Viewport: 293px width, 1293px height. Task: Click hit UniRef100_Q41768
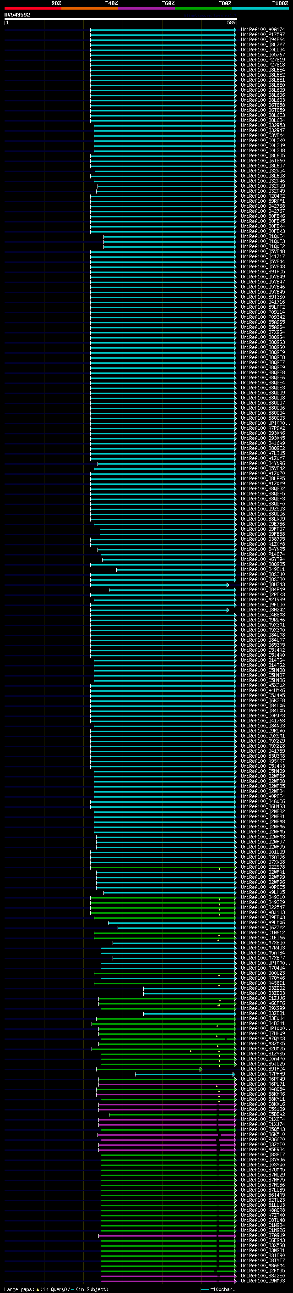[x=262, y=721]
